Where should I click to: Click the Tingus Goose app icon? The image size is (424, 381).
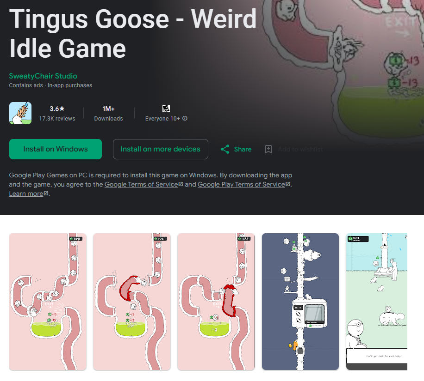(20, 113)
